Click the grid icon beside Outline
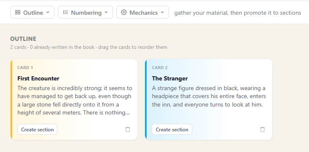 [x=18, y=12]
